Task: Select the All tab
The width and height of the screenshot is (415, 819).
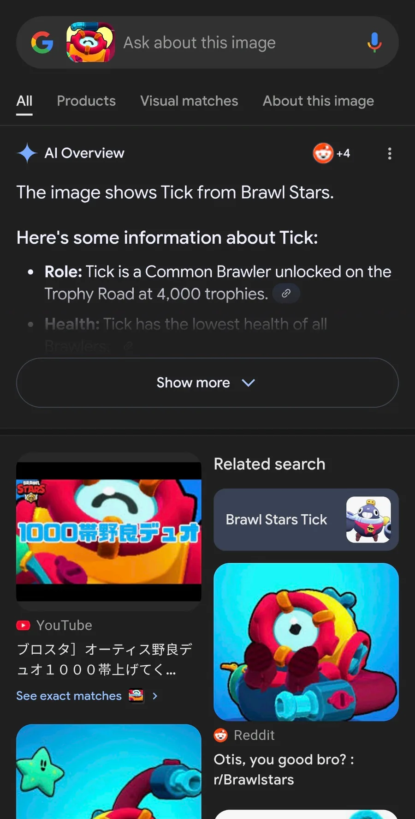Action: click(24, 101)
